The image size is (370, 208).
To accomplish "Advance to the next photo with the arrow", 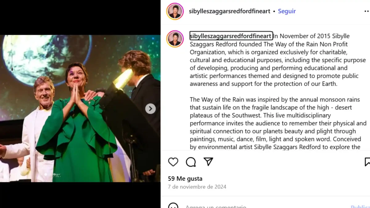I will pyautogui.click(x=150, y=108).
